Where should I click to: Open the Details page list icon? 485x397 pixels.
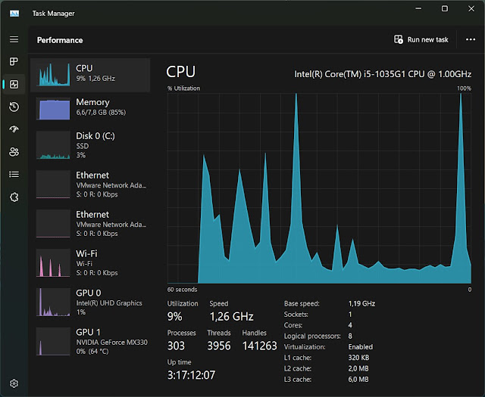[14, 175]
